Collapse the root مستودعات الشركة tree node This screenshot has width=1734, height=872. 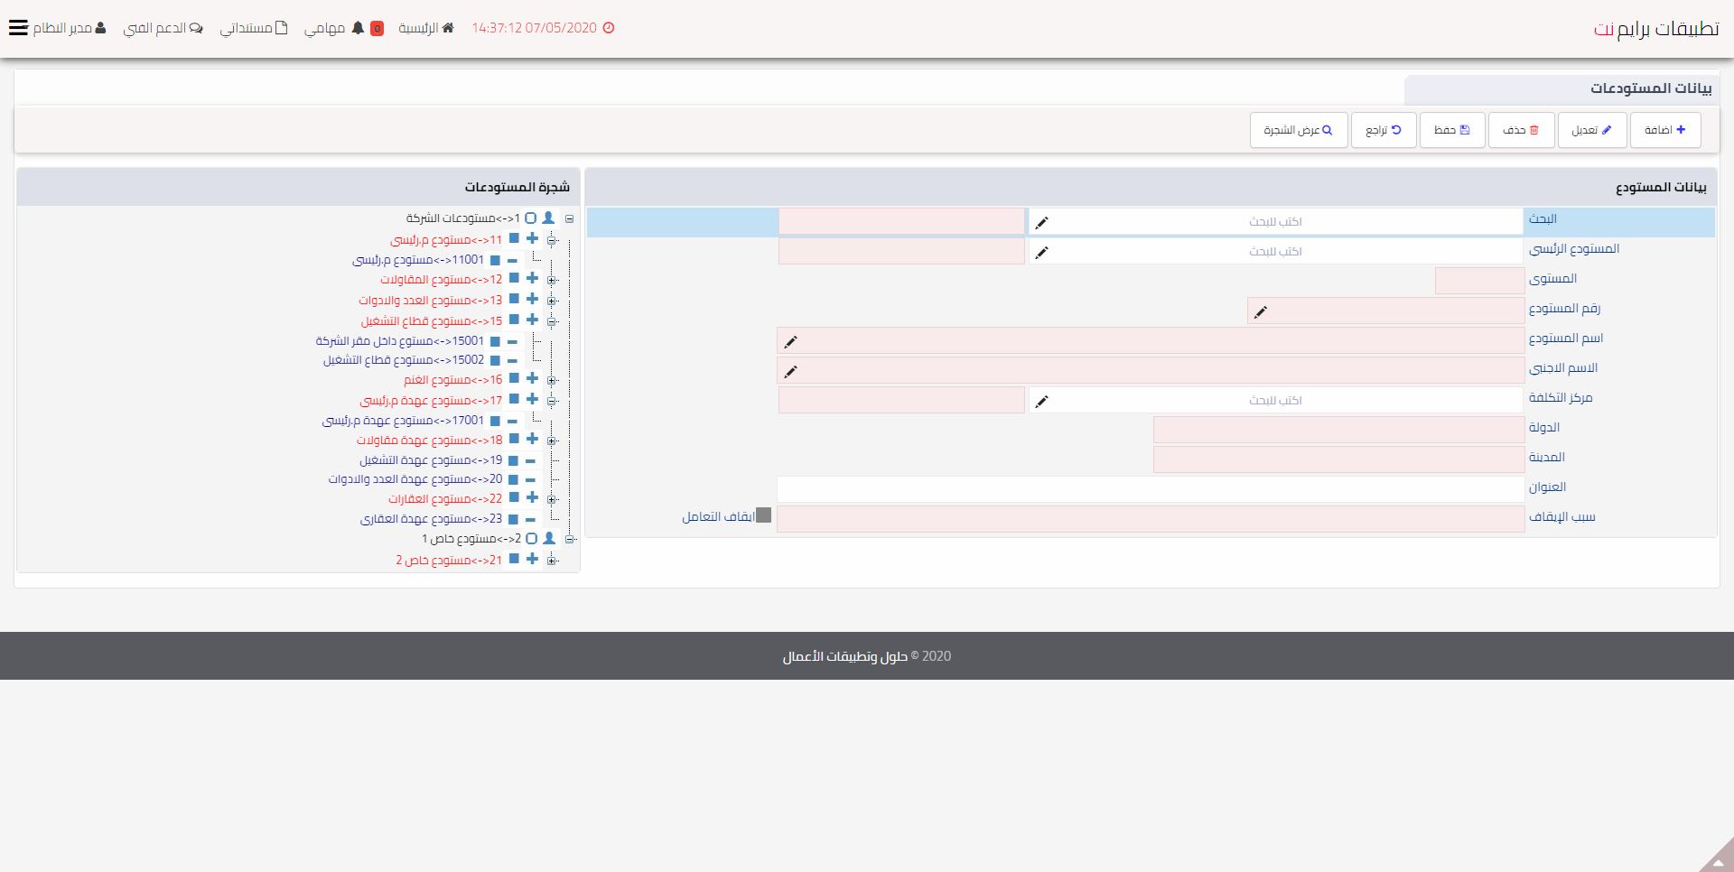[x=569, y=218]
